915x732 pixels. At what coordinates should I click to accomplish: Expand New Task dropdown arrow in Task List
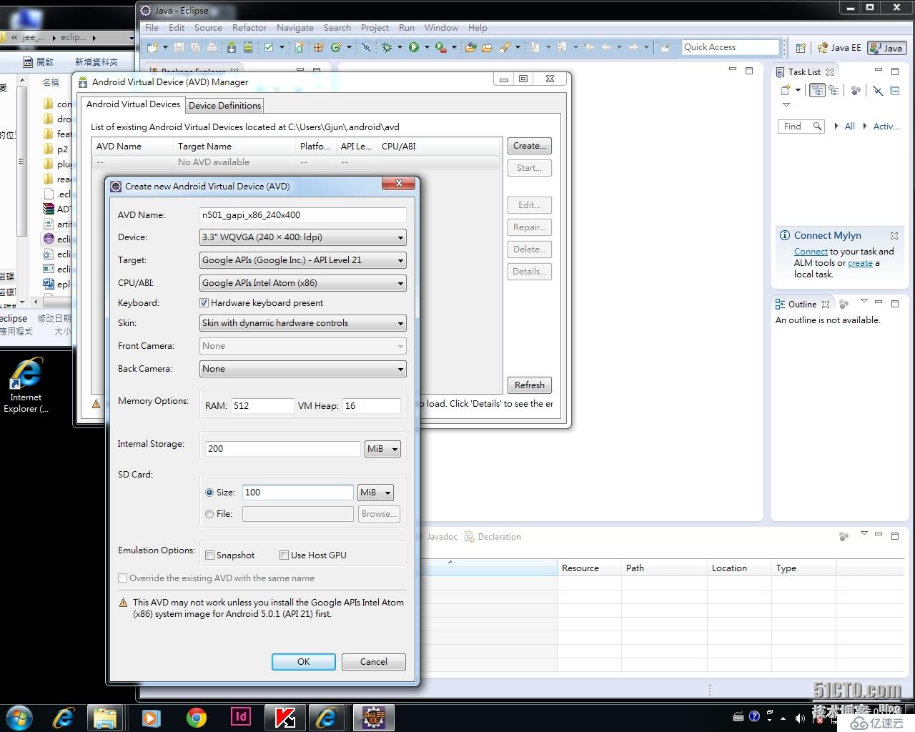(798, 90)
